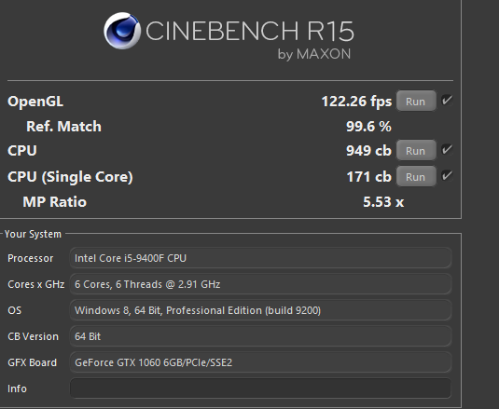
Task: Click the OpenGL label
Action: coord(35,102)
